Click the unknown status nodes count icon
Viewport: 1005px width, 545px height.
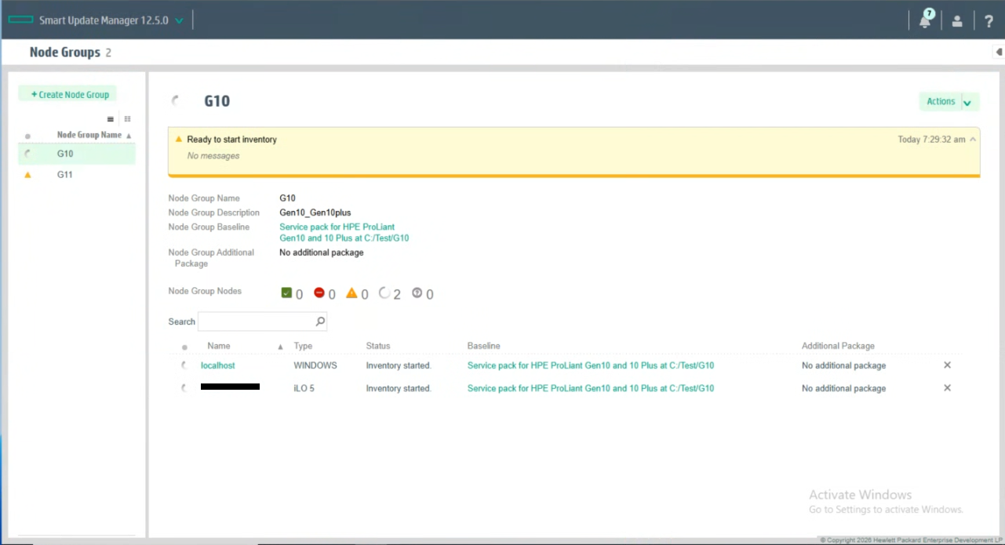point(417,293)
